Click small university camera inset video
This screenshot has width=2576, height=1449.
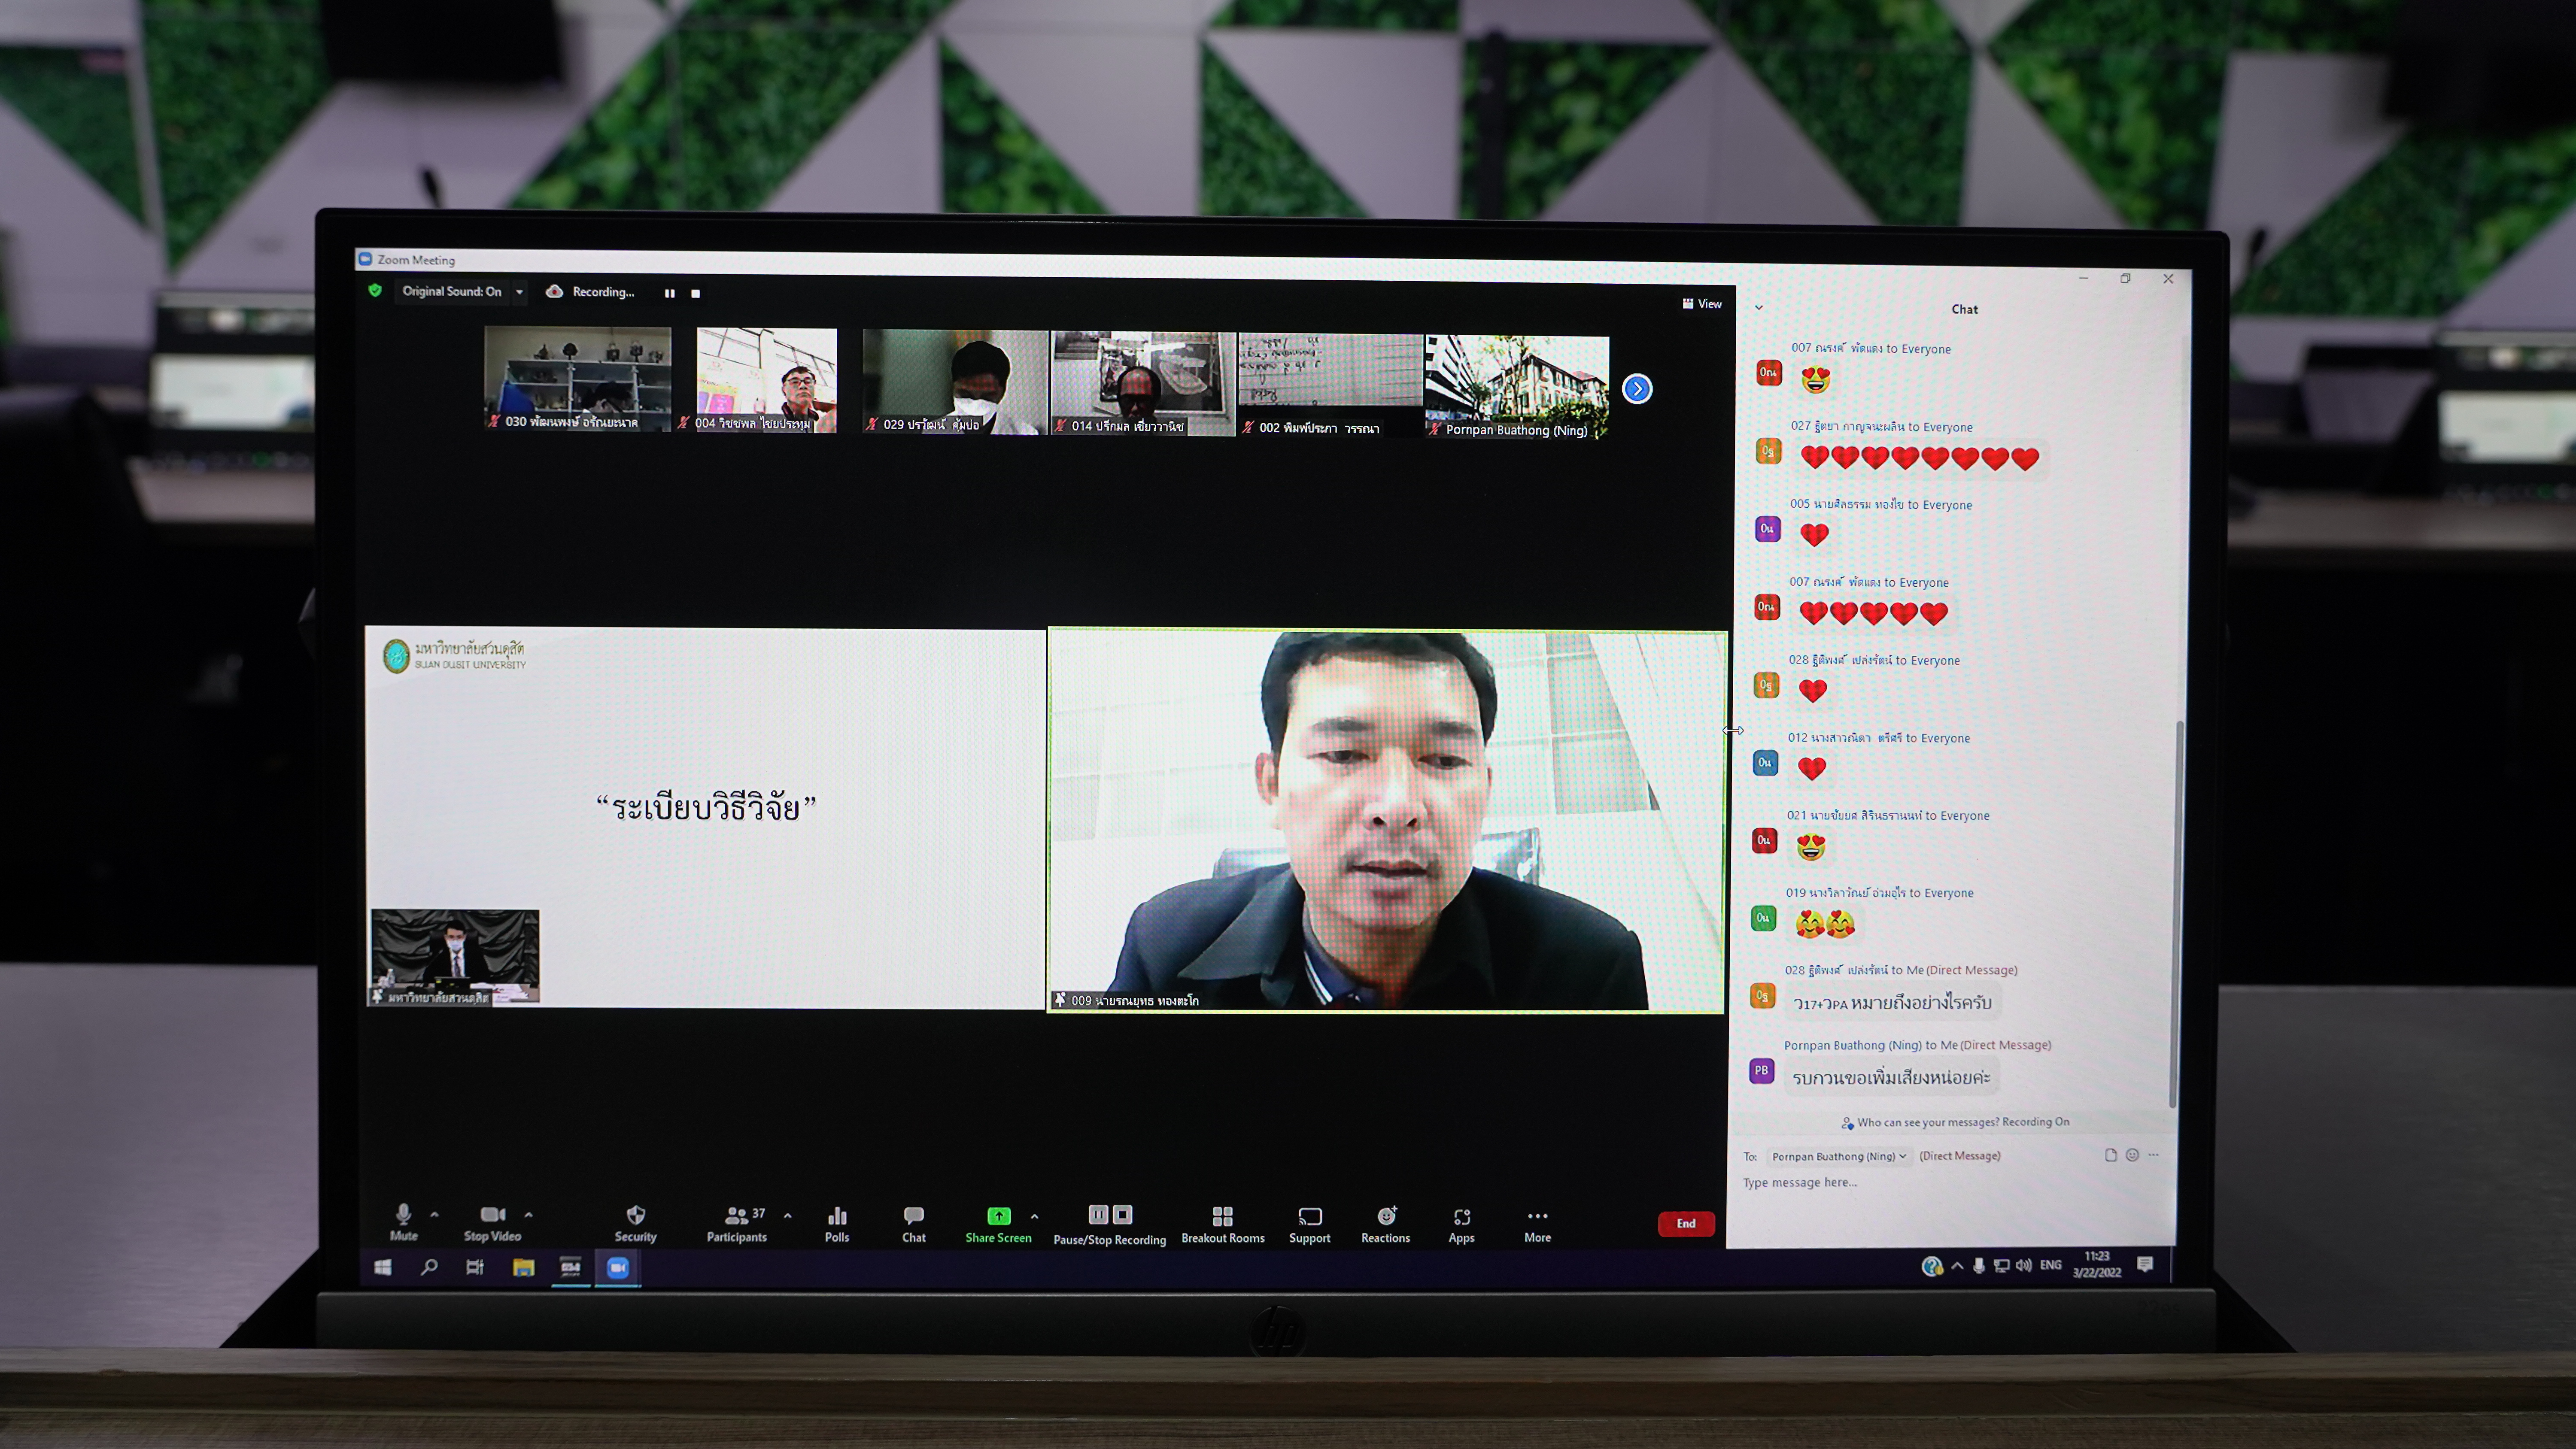(x=455, y=956)
